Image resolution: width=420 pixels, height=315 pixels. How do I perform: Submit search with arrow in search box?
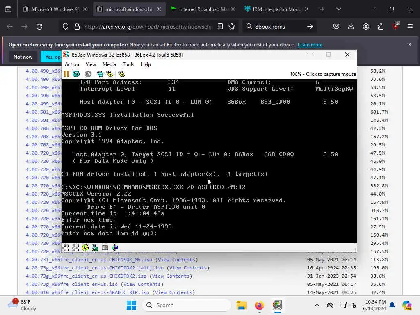310,27
